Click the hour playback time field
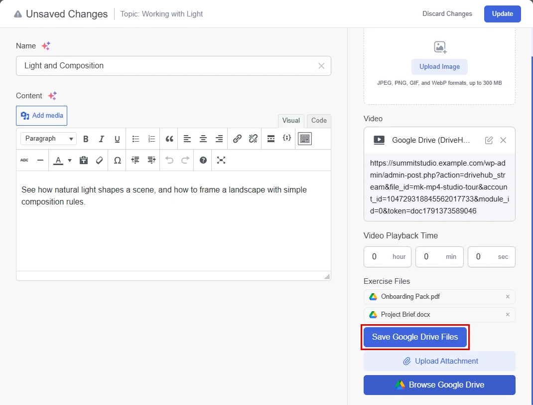This screenshot has height=405, width=533. pos(388,257)
